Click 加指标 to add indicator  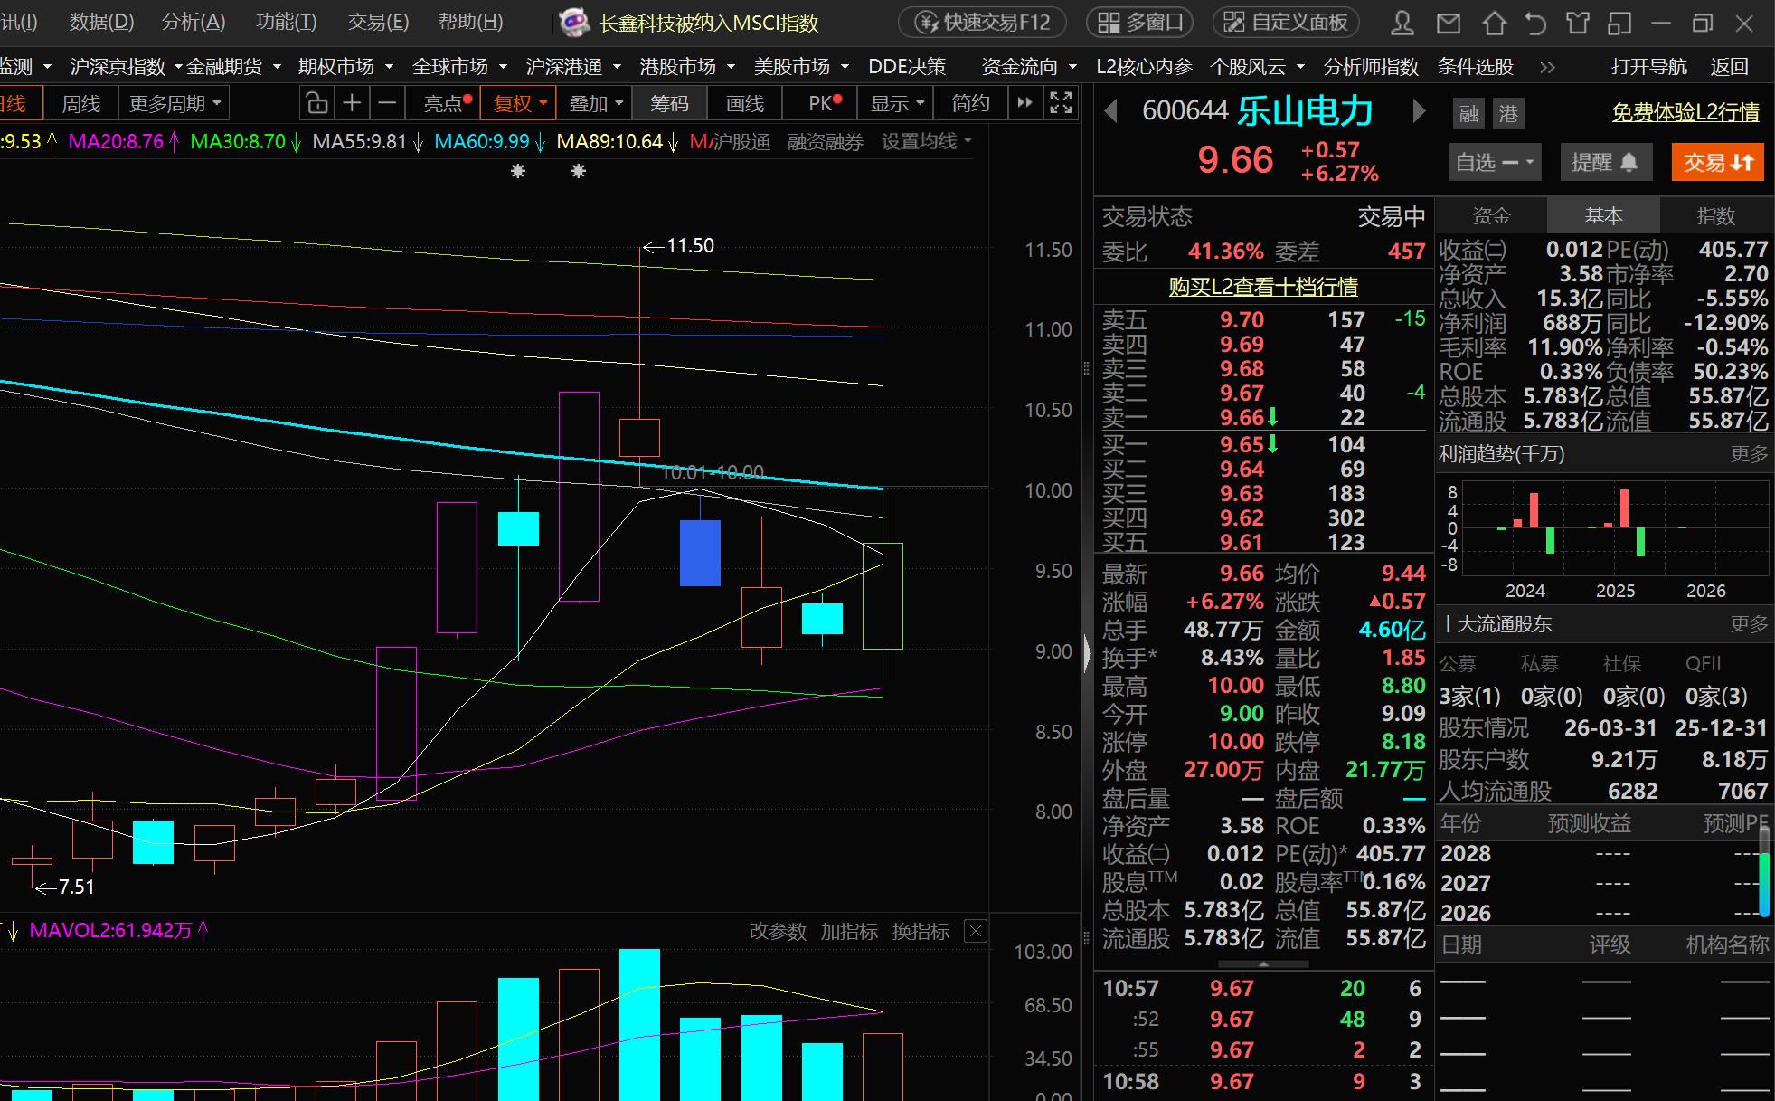point(849,932)
